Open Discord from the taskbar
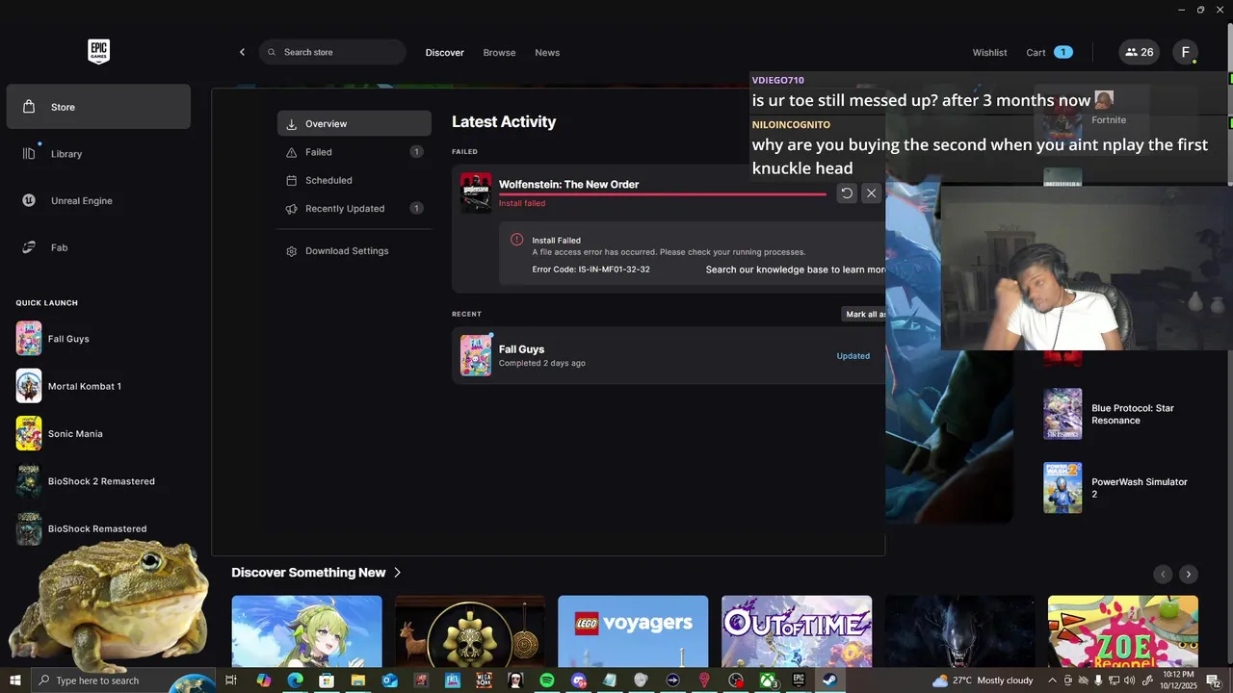 tap(578, 680)
